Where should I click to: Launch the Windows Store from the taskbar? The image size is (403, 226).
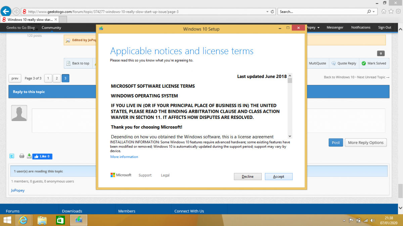(60, 220)
